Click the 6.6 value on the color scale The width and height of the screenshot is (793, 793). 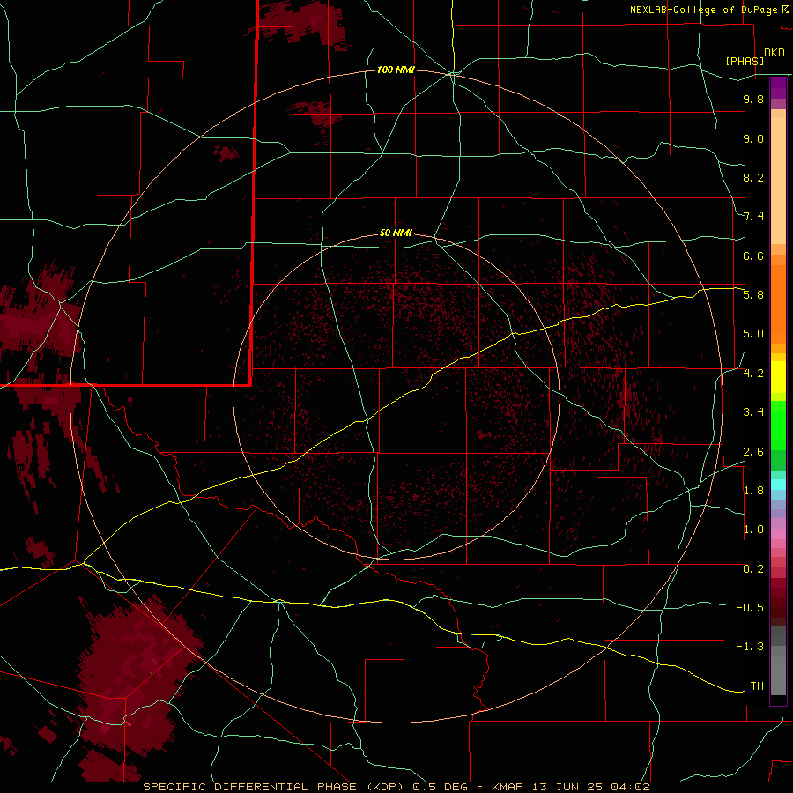click(753, 256)
